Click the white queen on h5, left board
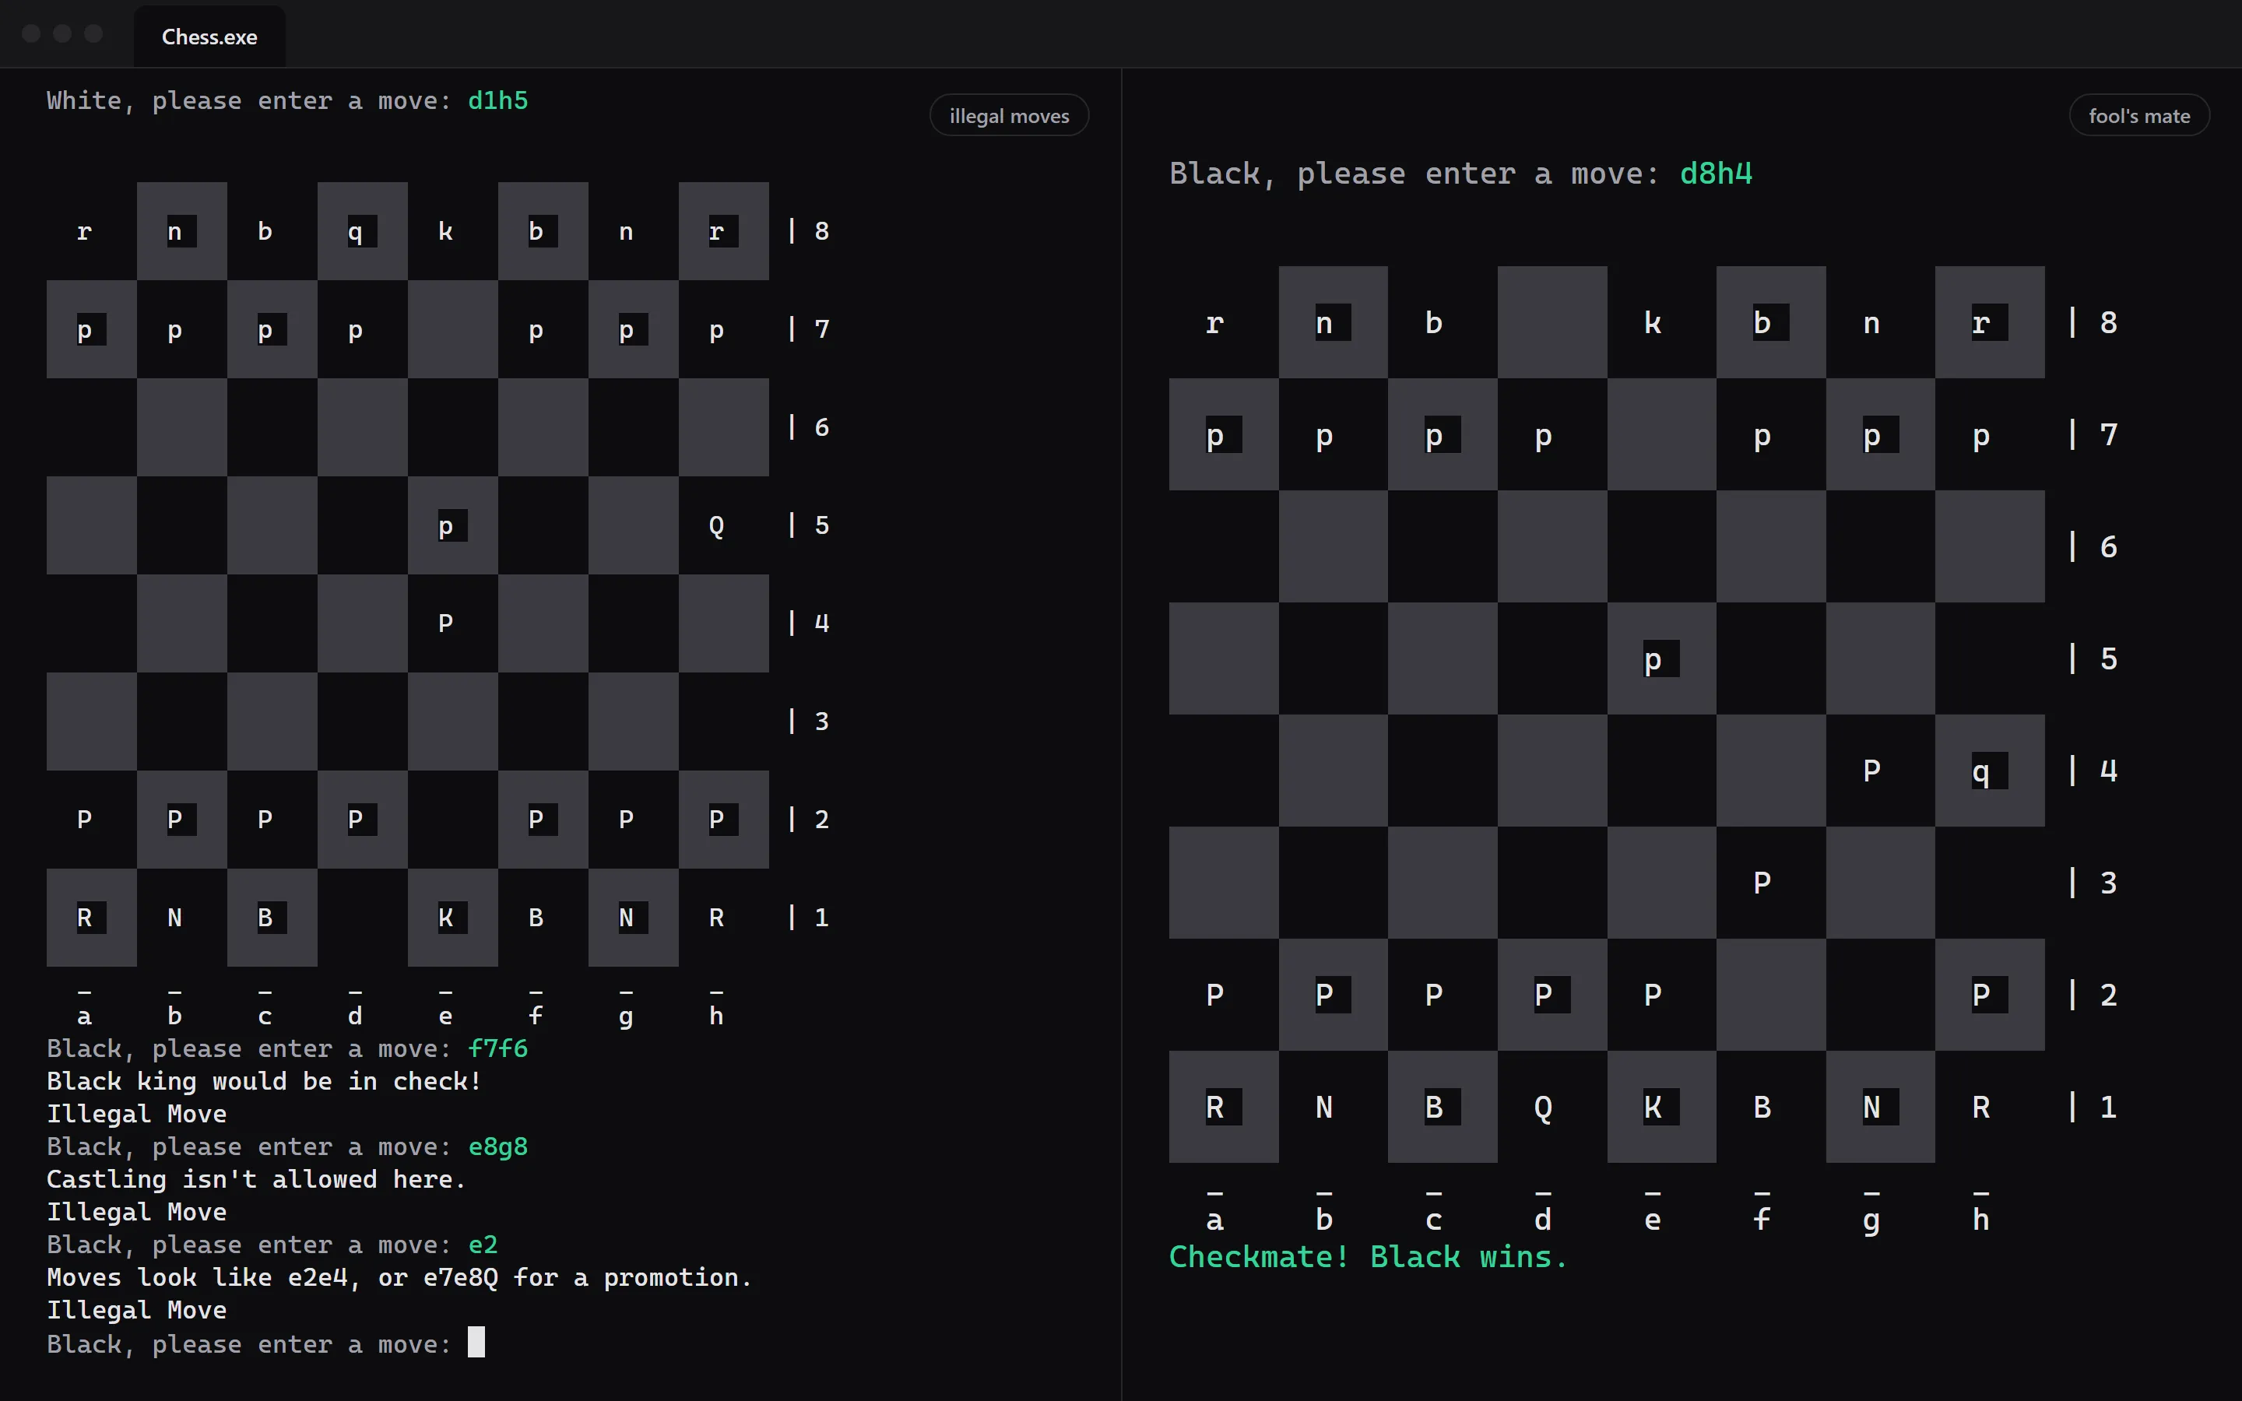Screen dimensions: 2242x1401 pyautogui.click(x=716, y=525)
